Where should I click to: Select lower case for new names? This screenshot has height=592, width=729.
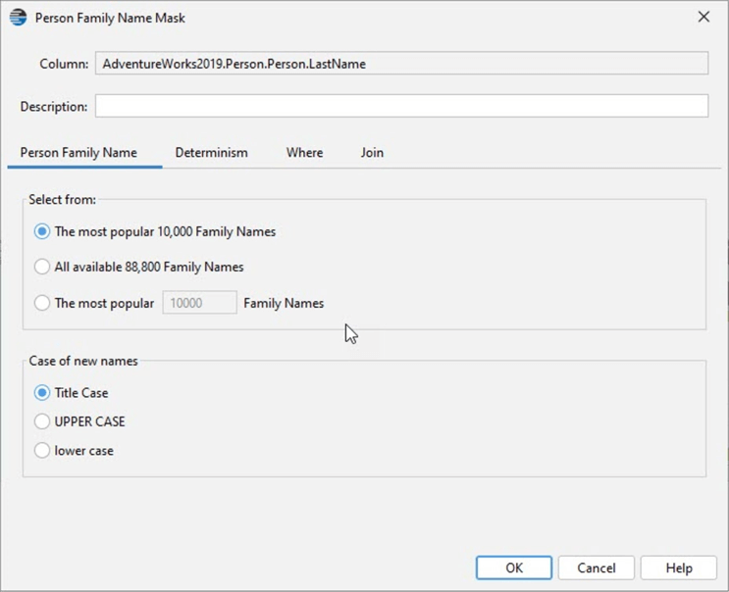[x=42, y=451]
